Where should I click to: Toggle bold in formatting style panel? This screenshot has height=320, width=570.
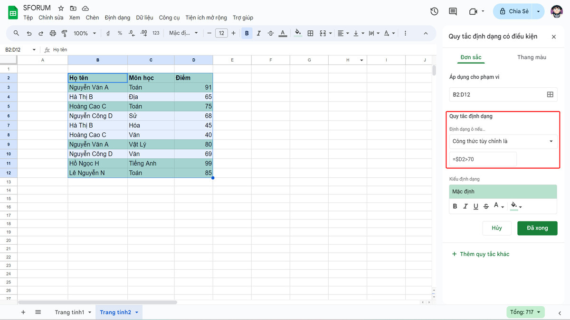click(455, 206)
